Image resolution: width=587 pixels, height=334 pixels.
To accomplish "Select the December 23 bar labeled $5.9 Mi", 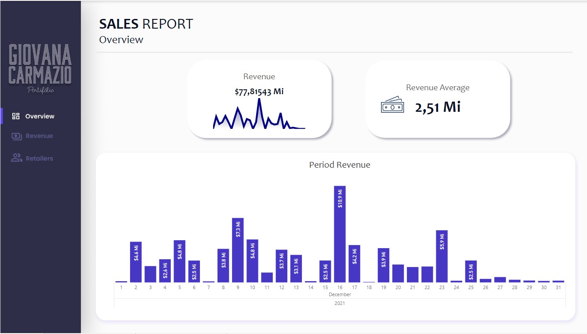I will [442, 256].
